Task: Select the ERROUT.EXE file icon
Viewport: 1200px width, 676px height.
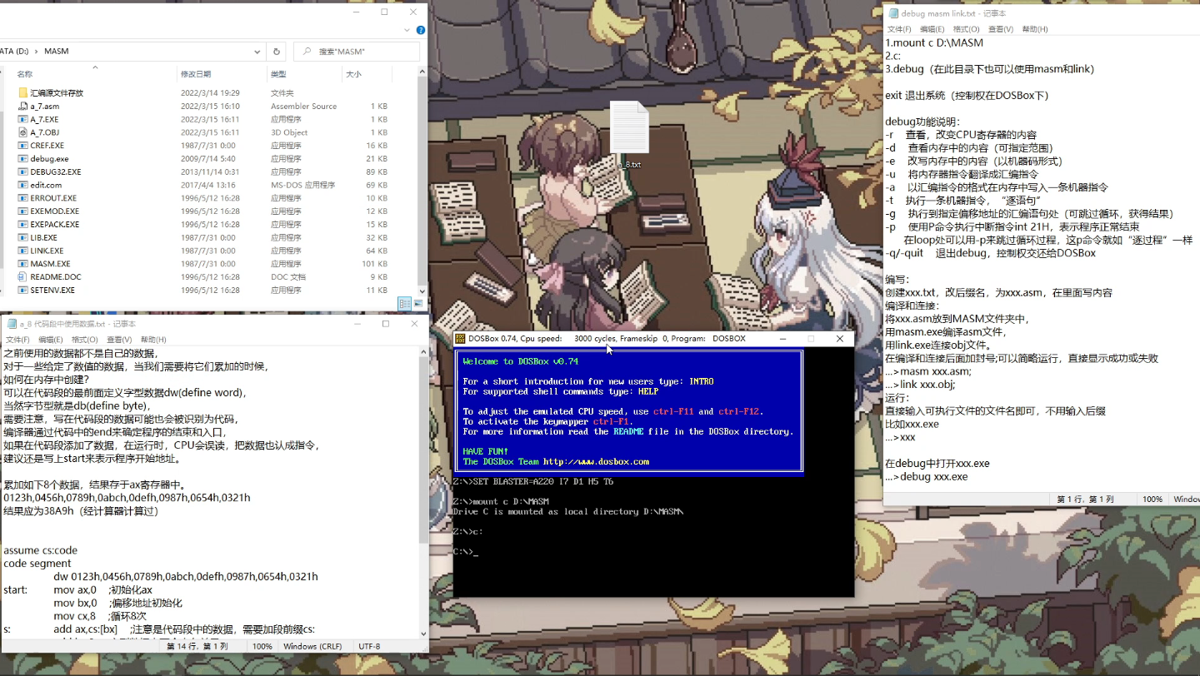Action: (23, 198)
